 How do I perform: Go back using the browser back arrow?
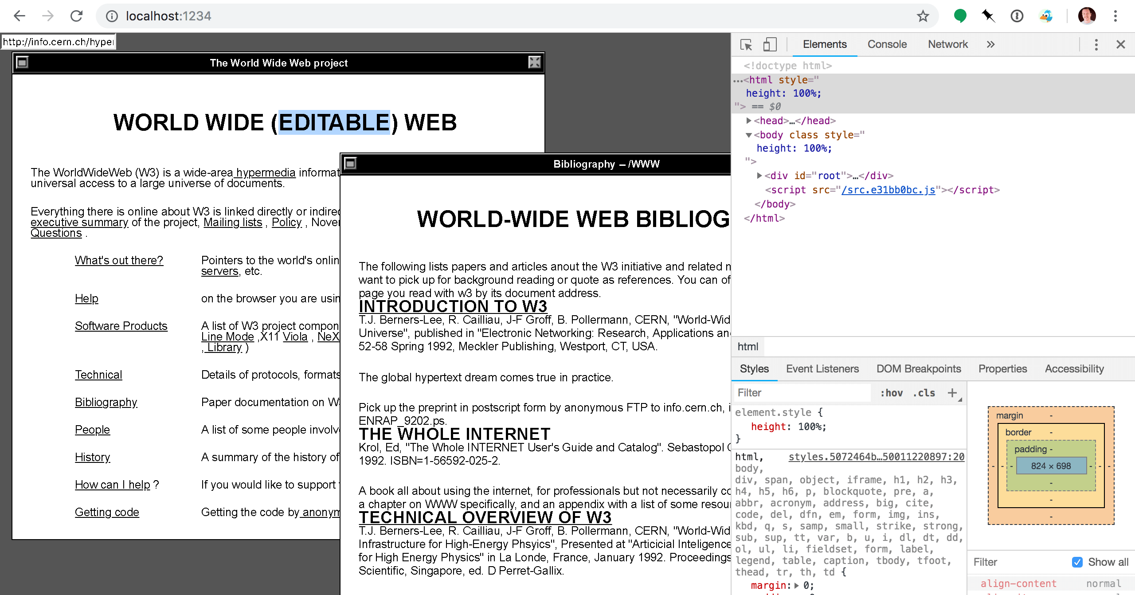20,16
